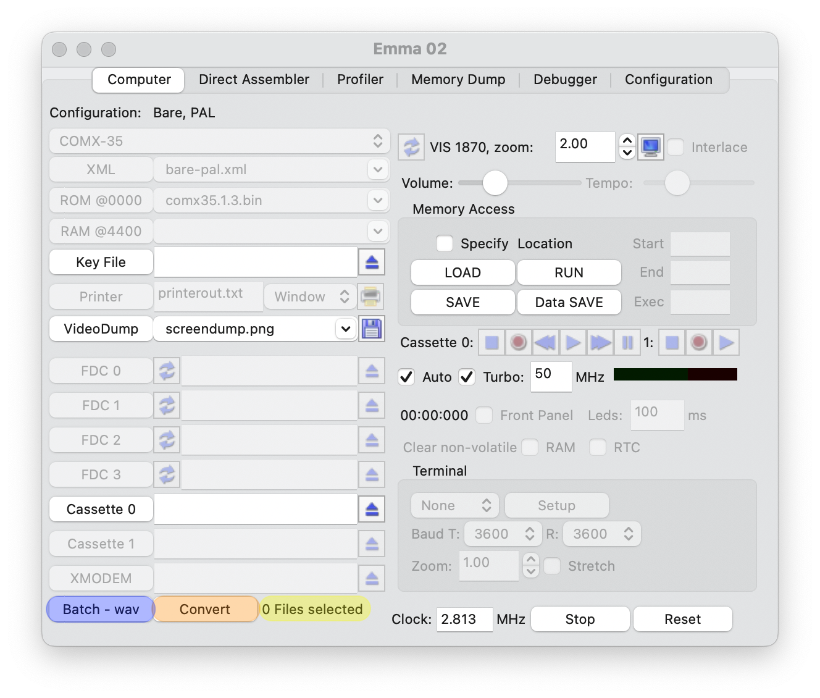This screenshot has width=820, height=698.
Task: Click the VIS 1870 refresh icon
Action: point(411,147)
